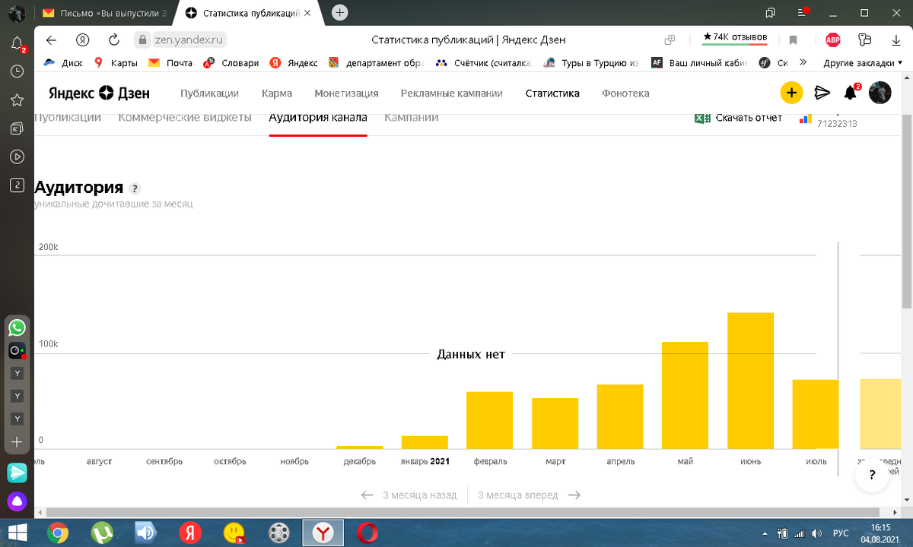Open the Карма section
This screenshot has height=547, width=913.
click(277, 93)
